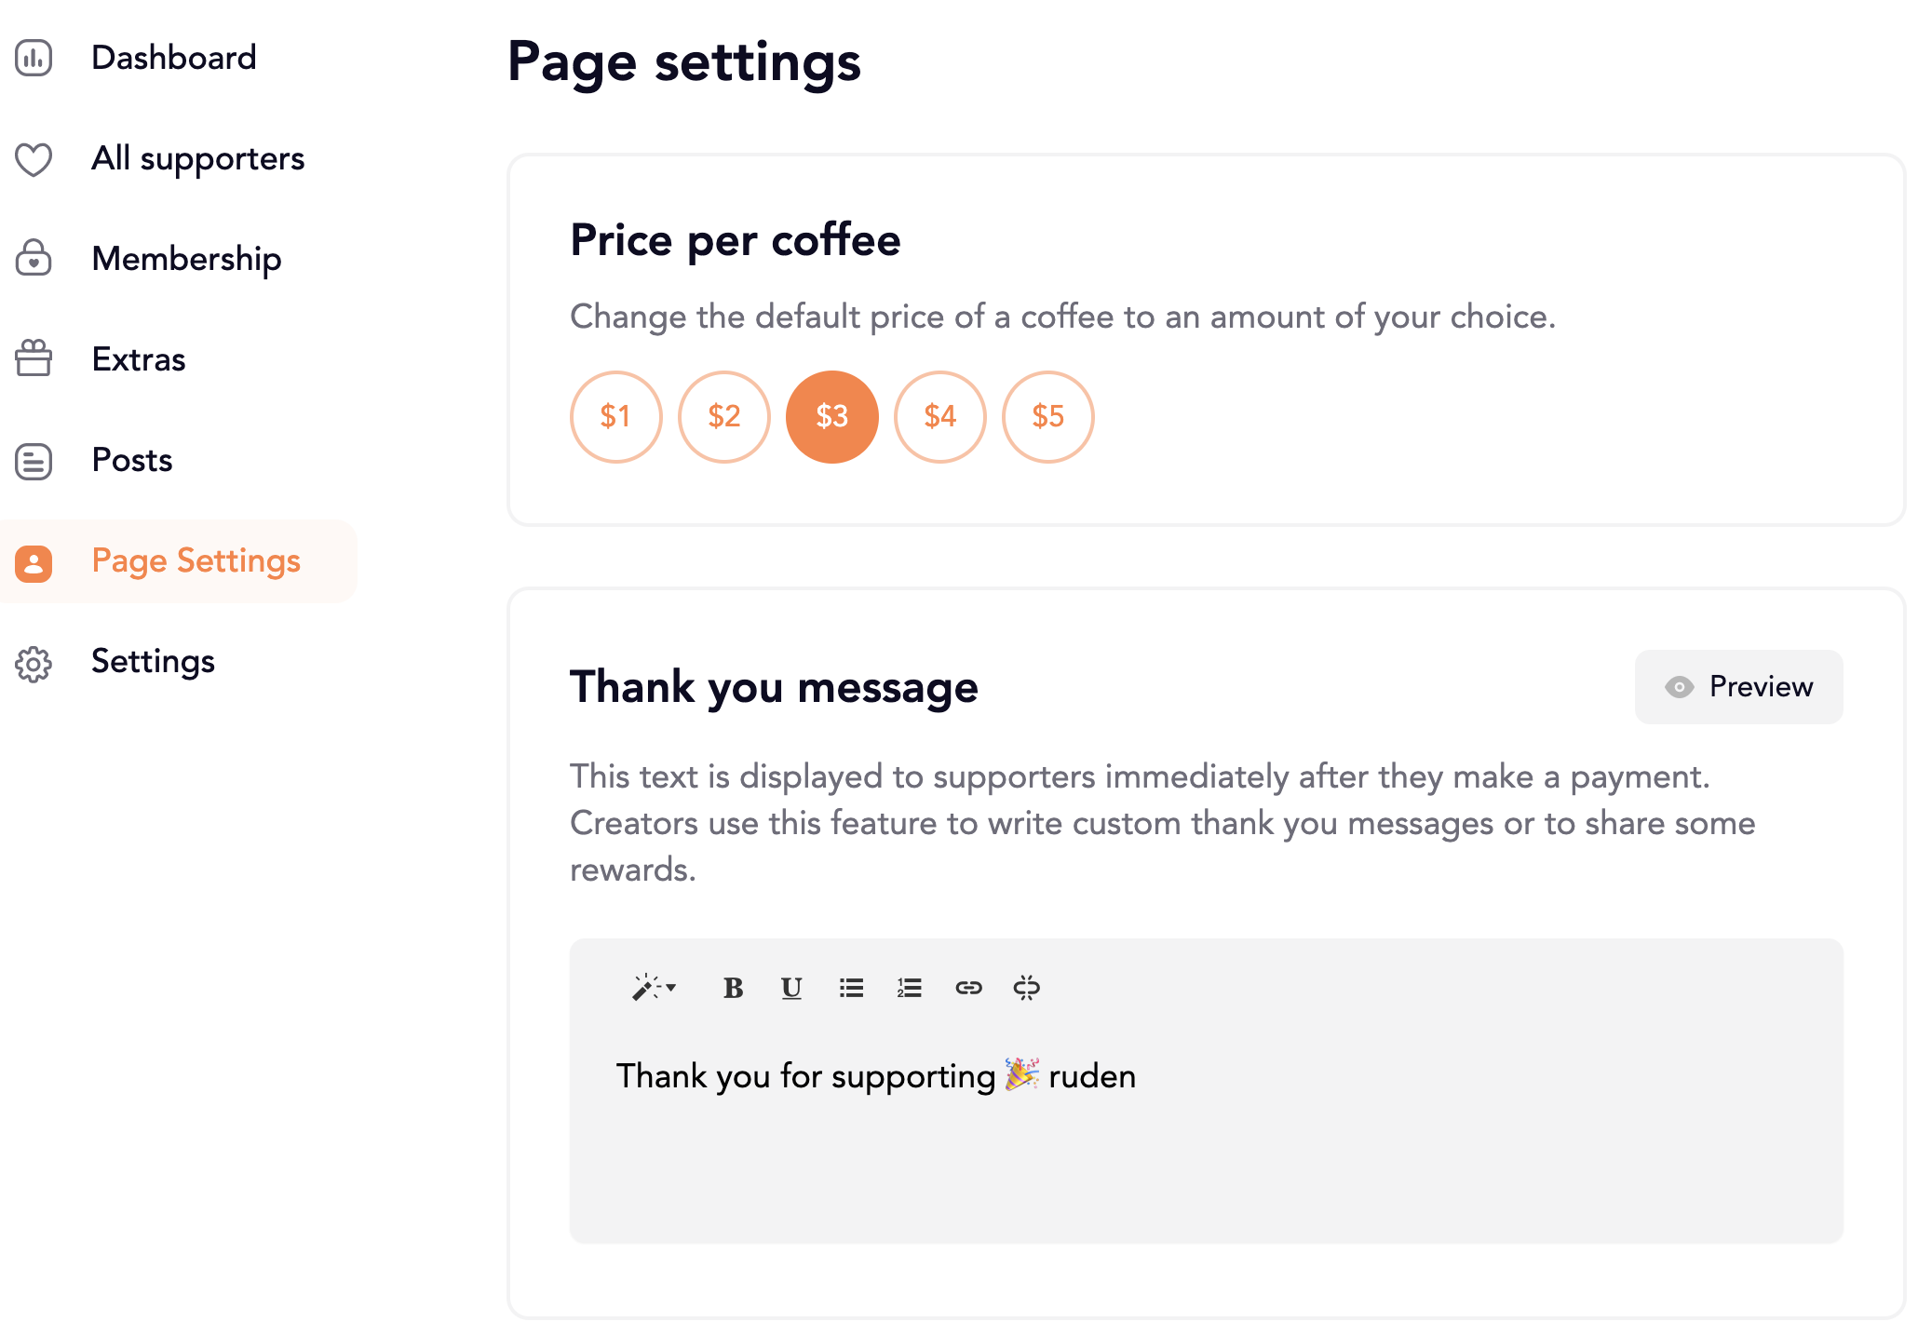Open All supporters in sidebar
The image size is (1918, 1335).
[x=197, y=158]
